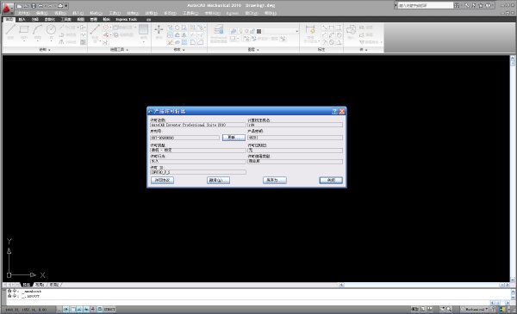This screenshot has height=314, width=517.
Task: Select the Hatch tool icon in the ribbon
Action: 143,29
